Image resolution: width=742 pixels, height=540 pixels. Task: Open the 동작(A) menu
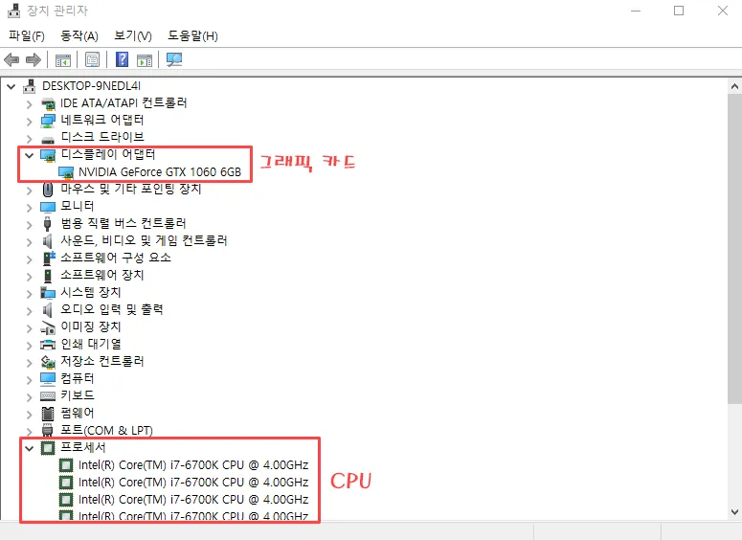point(79,36)
